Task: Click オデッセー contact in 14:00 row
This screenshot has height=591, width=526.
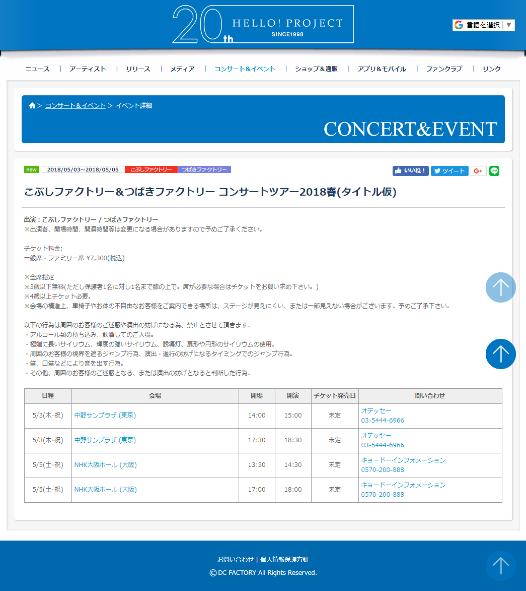Action: [x=376, y=411]
